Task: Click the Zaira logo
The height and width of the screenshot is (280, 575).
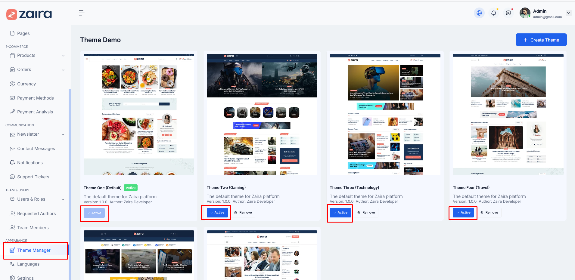Action: click(x=29, y=14)
